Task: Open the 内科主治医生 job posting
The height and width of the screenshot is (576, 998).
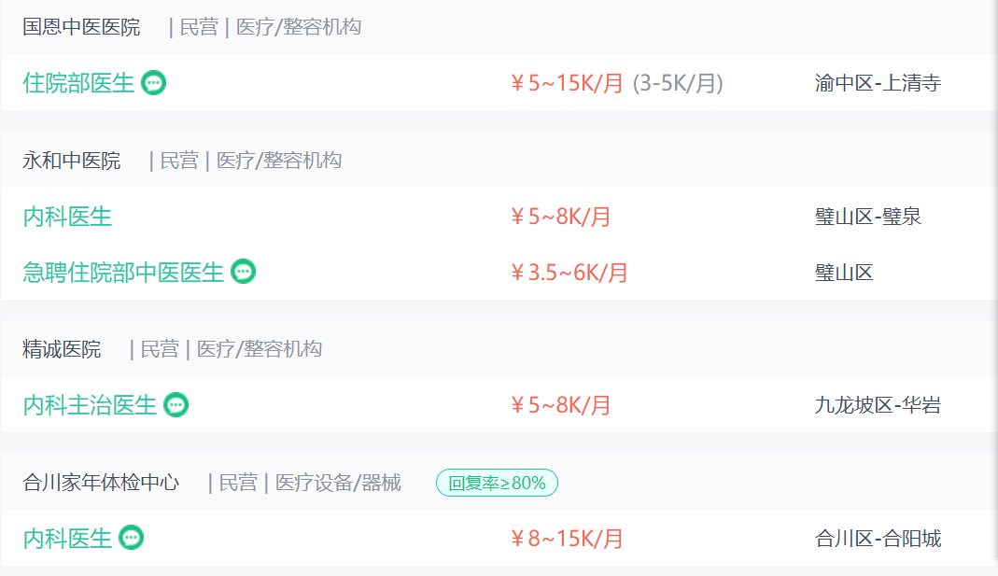Action: pos(90,405)
